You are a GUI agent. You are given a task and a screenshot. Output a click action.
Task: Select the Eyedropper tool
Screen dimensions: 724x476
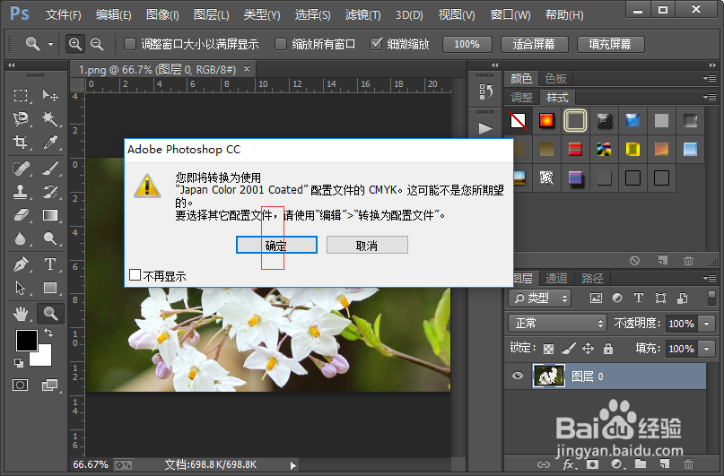(50, 142)
